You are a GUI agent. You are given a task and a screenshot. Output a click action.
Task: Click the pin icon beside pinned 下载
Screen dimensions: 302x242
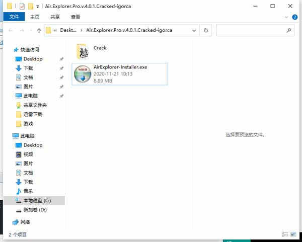coord(61,68)
